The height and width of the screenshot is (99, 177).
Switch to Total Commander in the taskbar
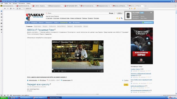tap(25, 98)
